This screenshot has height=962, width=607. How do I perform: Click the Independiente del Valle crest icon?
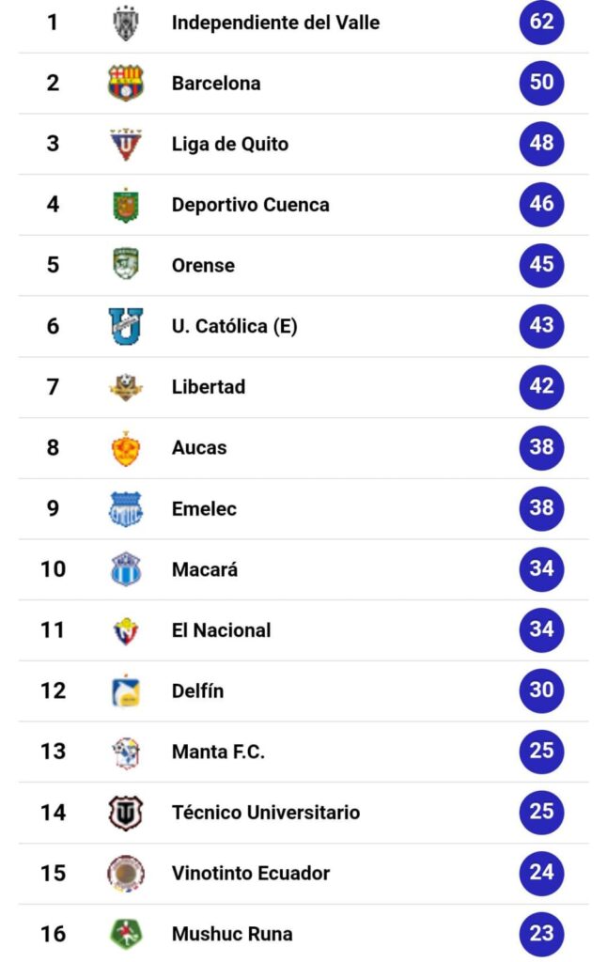(x=126, y=23)
